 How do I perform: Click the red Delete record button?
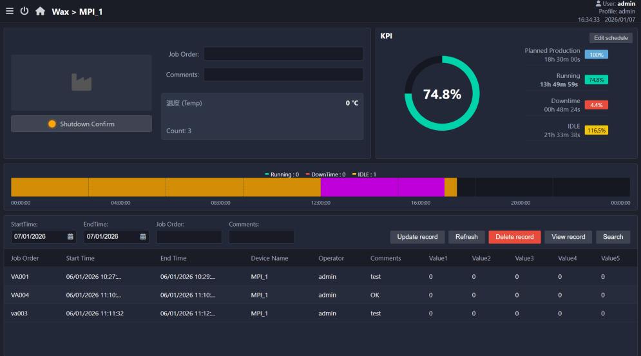[514, 237]
